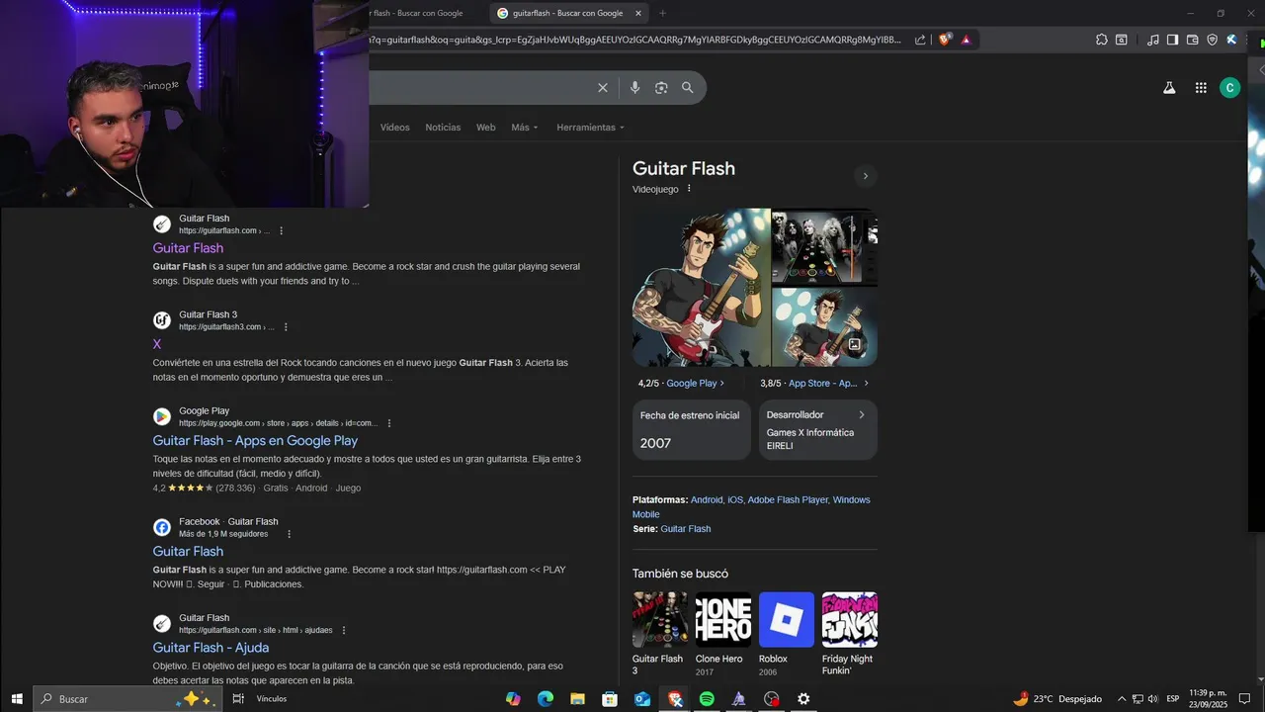
Task: Switch to Web search tab
Action: tap(485, 128)
